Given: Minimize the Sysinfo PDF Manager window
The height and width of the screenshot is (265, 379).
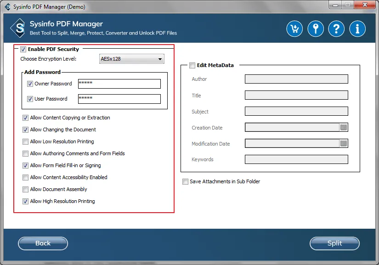Looking at the screenshot, I should tap(335, 5).
